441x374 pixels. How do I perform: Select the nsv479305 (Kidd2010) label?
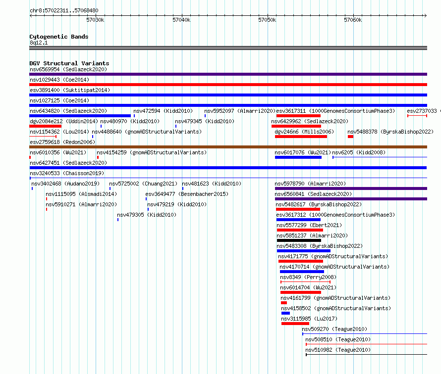coord(147,215)
